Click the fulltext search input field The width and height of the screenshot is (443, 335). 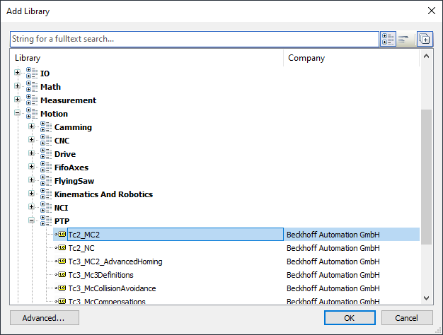coord(195,39)
